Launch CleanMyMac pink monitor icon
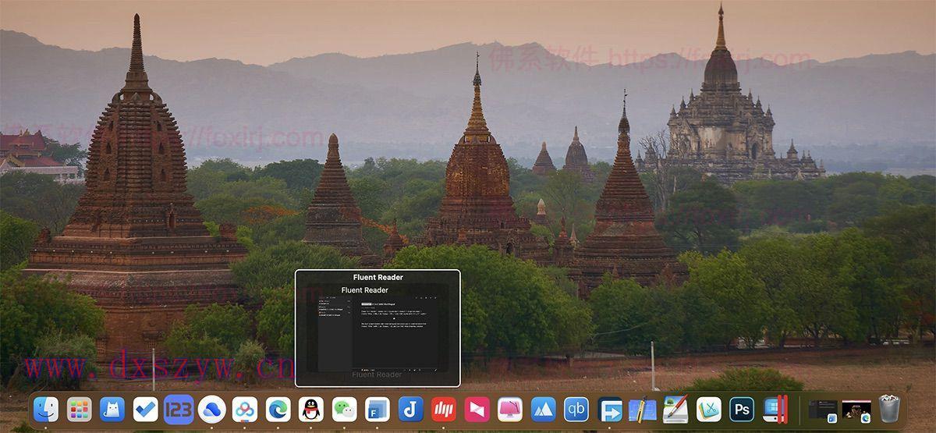This screenshot has width=936, height=433. (x=510, y=409)
